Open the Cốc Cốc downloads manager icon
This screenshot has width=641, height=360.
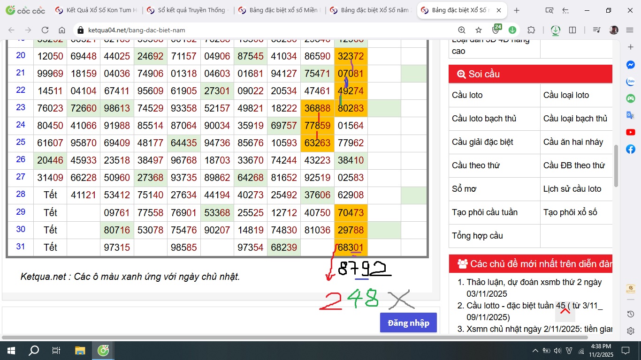pos(555,30)
